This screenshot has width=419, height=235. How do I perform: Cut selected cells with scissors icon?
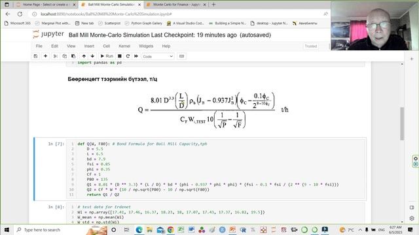[56, 56]
